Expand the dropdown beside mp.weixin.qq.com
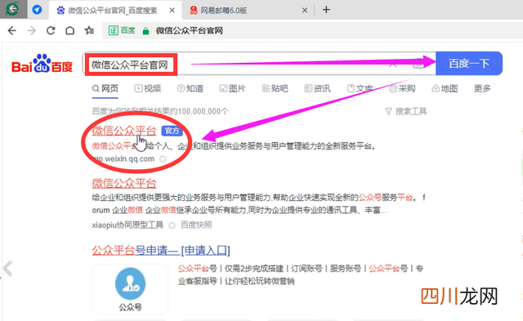This screenshot has height=321, width=523. pyautogui.click(x=163, y=159)
